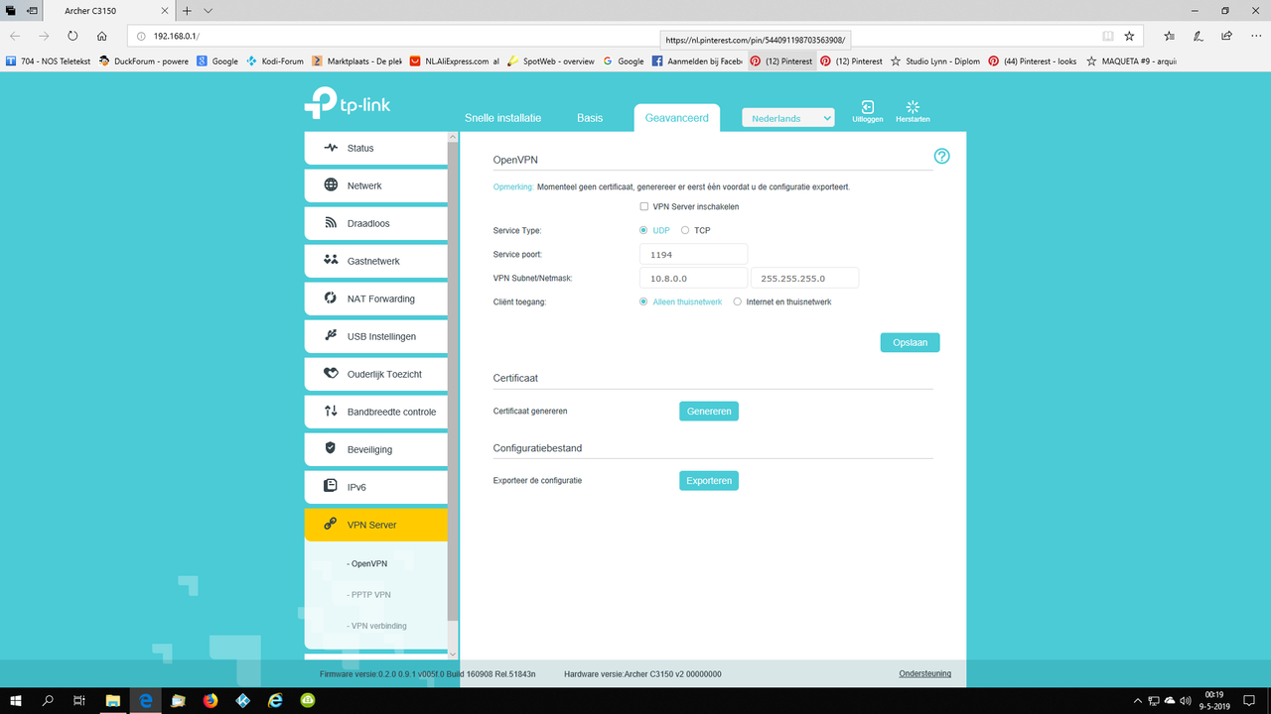Image resolution: width=1271 pixels, height=714 pixels.
Task: Switch to Snelle installatie tab
Action: [502, 118]
